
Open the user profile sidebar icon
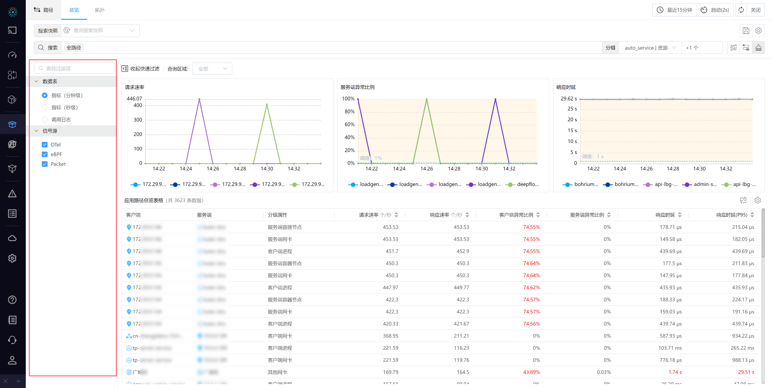[12, 360]
